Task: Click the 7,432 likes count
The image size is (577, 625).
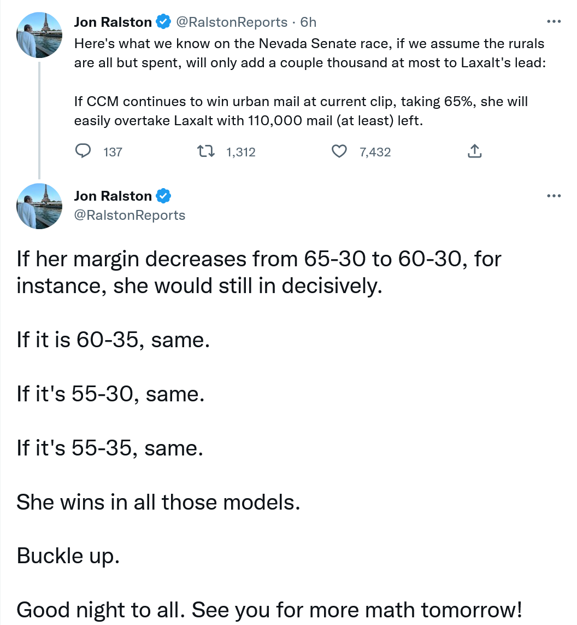Action: click(375, 152)
